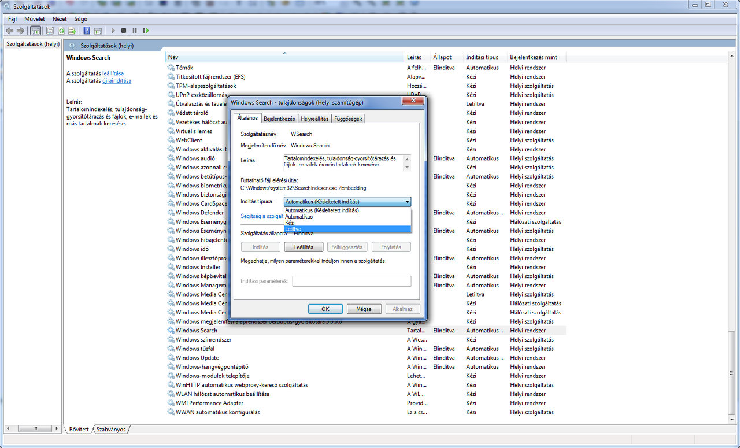
Task: Select the Általános tab in the dialog
Action: click(x=247, y=118)
